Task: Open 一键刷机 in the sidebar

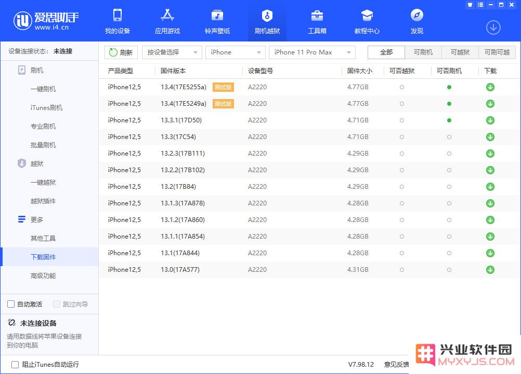Action: 43,89
